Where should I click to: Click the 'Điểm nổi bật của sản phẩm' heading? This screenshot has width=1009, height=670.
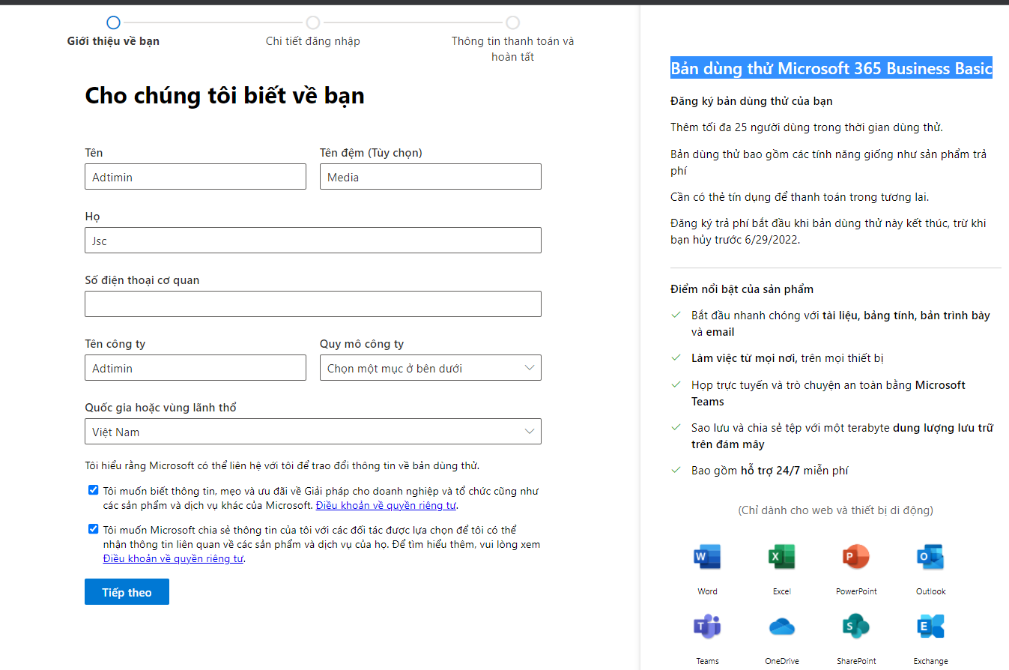point(742,289)
